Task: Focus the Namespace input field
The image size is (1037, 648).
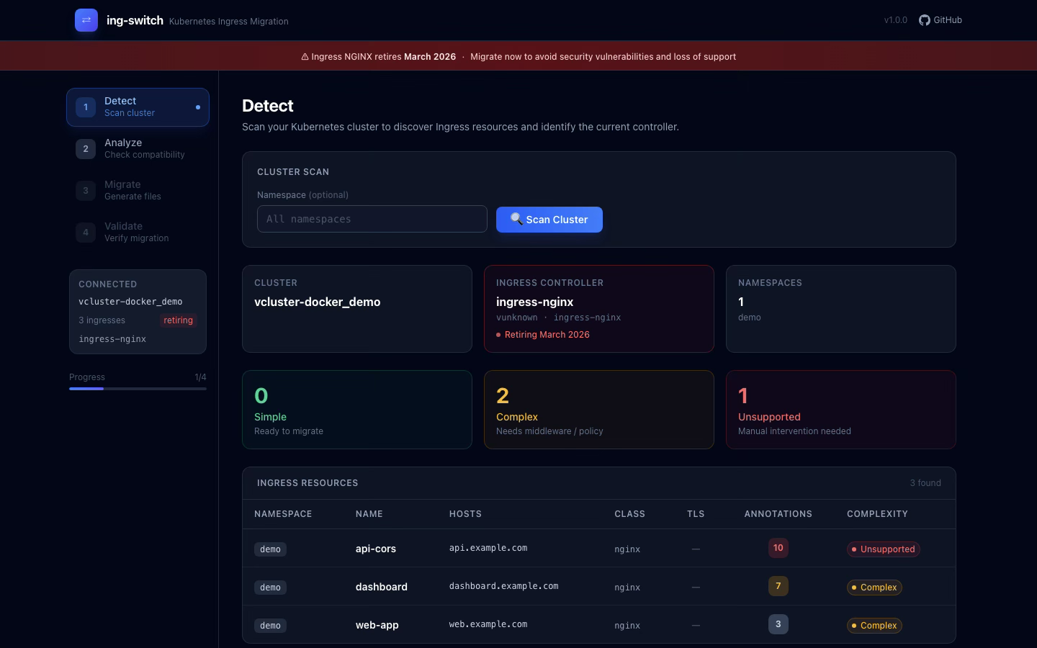Action: (x=372, y=219)
